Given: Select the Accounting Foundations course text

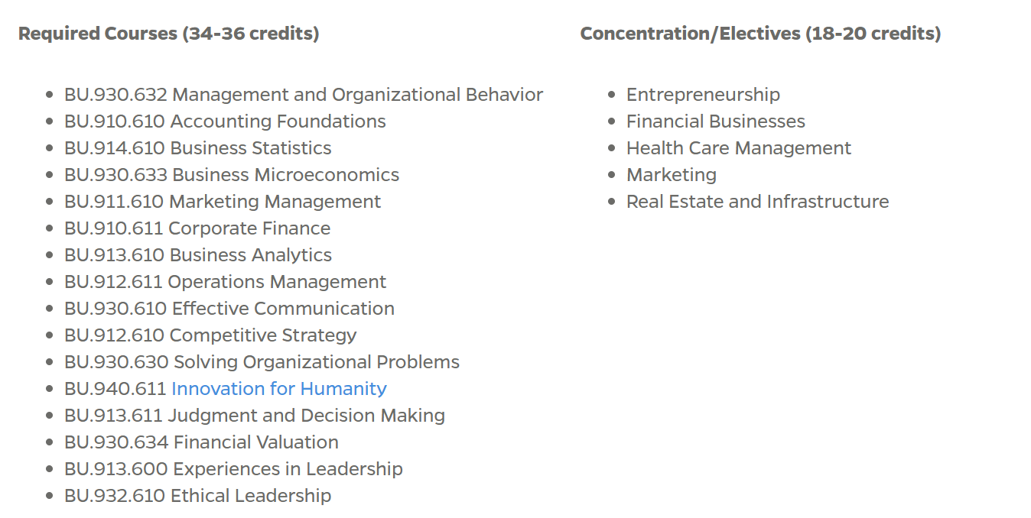Looking at the screenshot, I should tap(225, 121).
